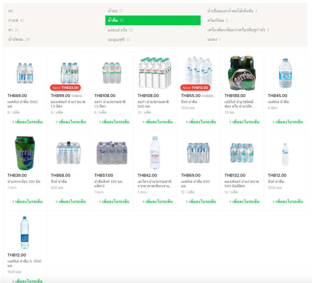Click the Save THB33.00 discount badge
This screenshot has height=283, width=312.
[65, 88]
